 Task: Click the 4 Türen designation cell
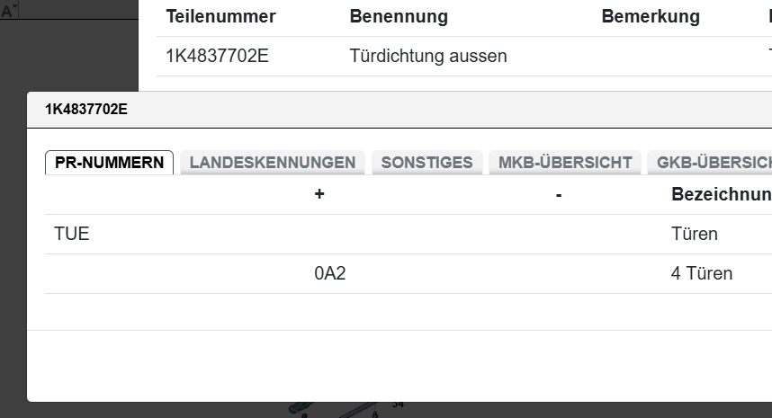(702, 274)
